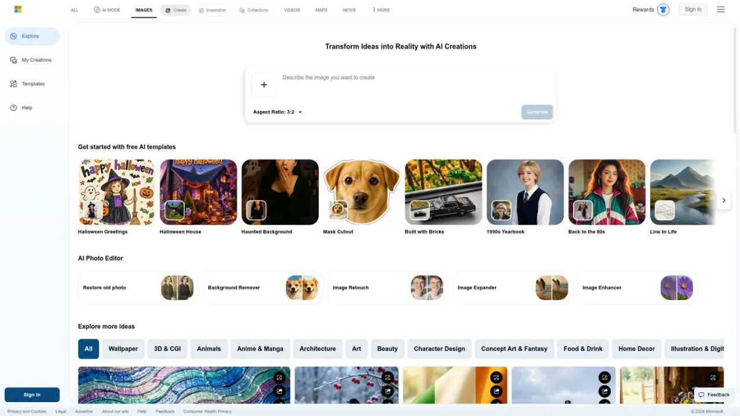Screen dimensions: 740x416
Task: Click visual search icon on rustic door image
Action: [x=713, y=378]
